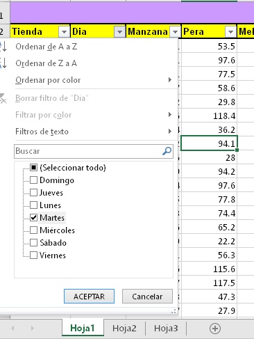This screenshot has height=339, width=254.
Task: Click the sort Z to A icon
Action: coord(3,63)
